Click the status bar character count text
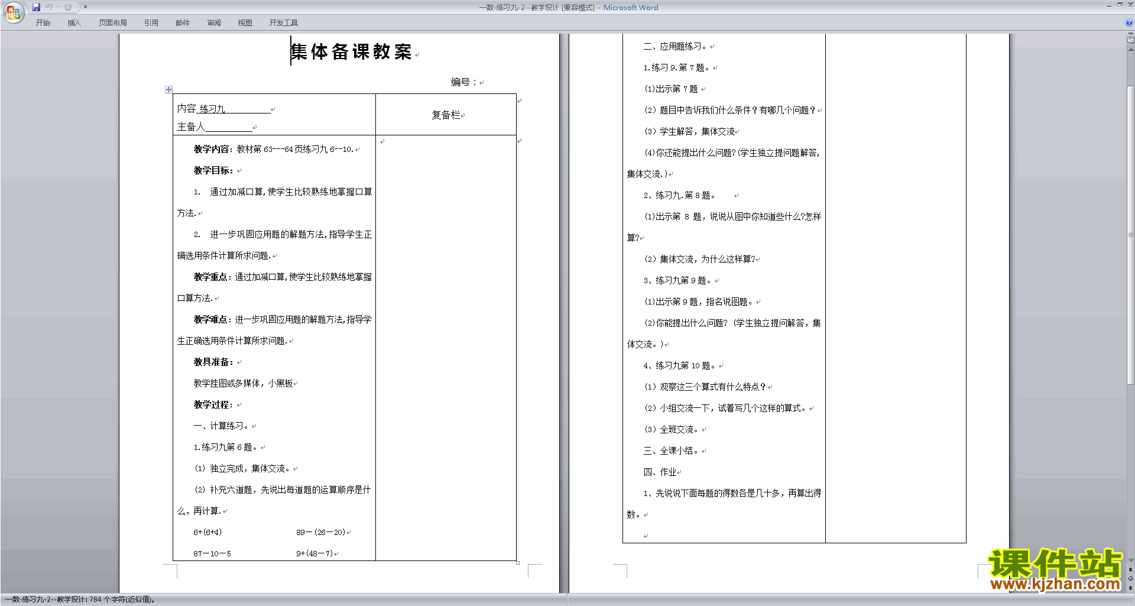Image resolution: width=1135 pixels, height=606 pixels. [80, 599]
